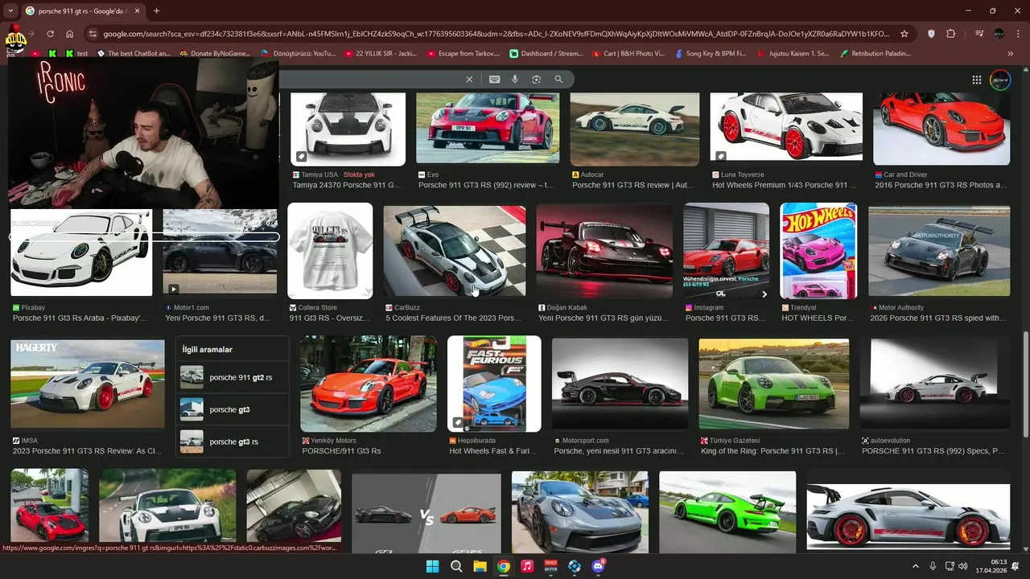Click the URL address bar

pyautogui.click(x=495, y=34)
